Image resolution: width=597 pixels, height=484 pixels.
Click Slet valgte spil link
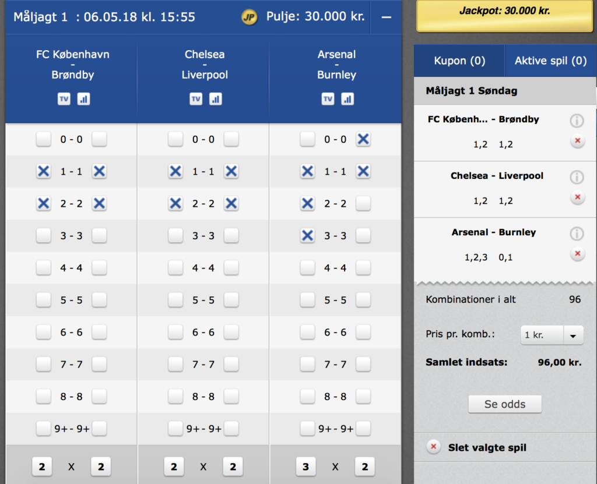pyautogui.click(x=487, y=447)
